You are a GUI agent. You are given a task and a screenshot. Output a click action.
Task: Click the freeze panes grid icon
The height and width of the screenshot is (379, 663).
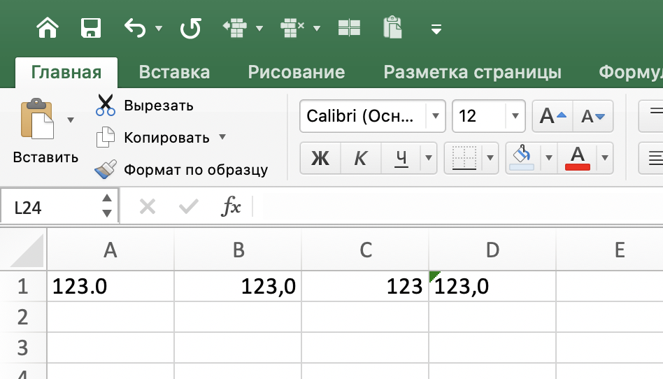pyautogui.click(x=349, y=28)
